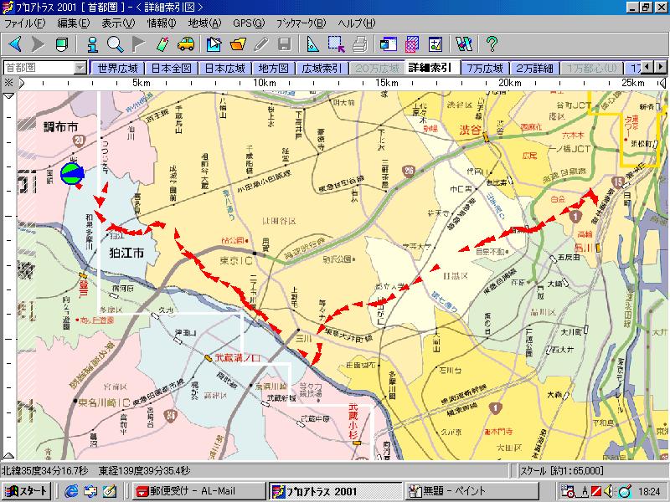Screen dimensions: 670x502
Task: Click the magnifying glass search icon
Action: click(115, 44)
